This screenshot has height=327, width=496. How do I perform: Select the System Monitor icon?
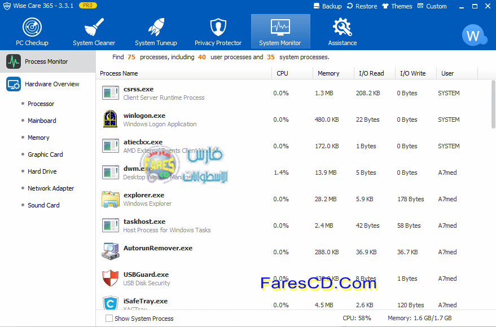pyautogui.click(x=280, y=27)
